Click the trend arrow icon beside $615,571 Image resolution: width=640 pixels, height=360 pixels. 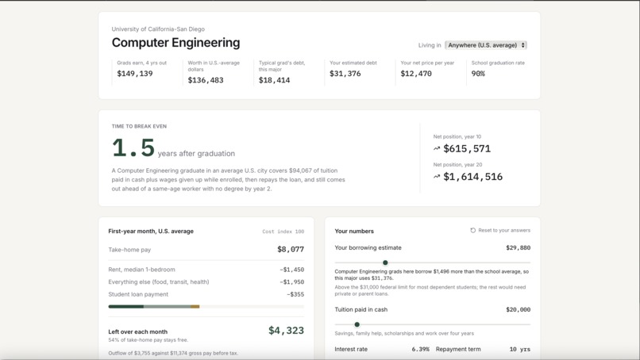(437, 148)
